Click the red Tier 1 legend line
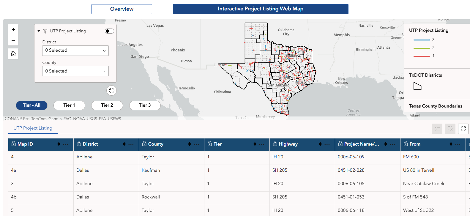 click(422, 56)
